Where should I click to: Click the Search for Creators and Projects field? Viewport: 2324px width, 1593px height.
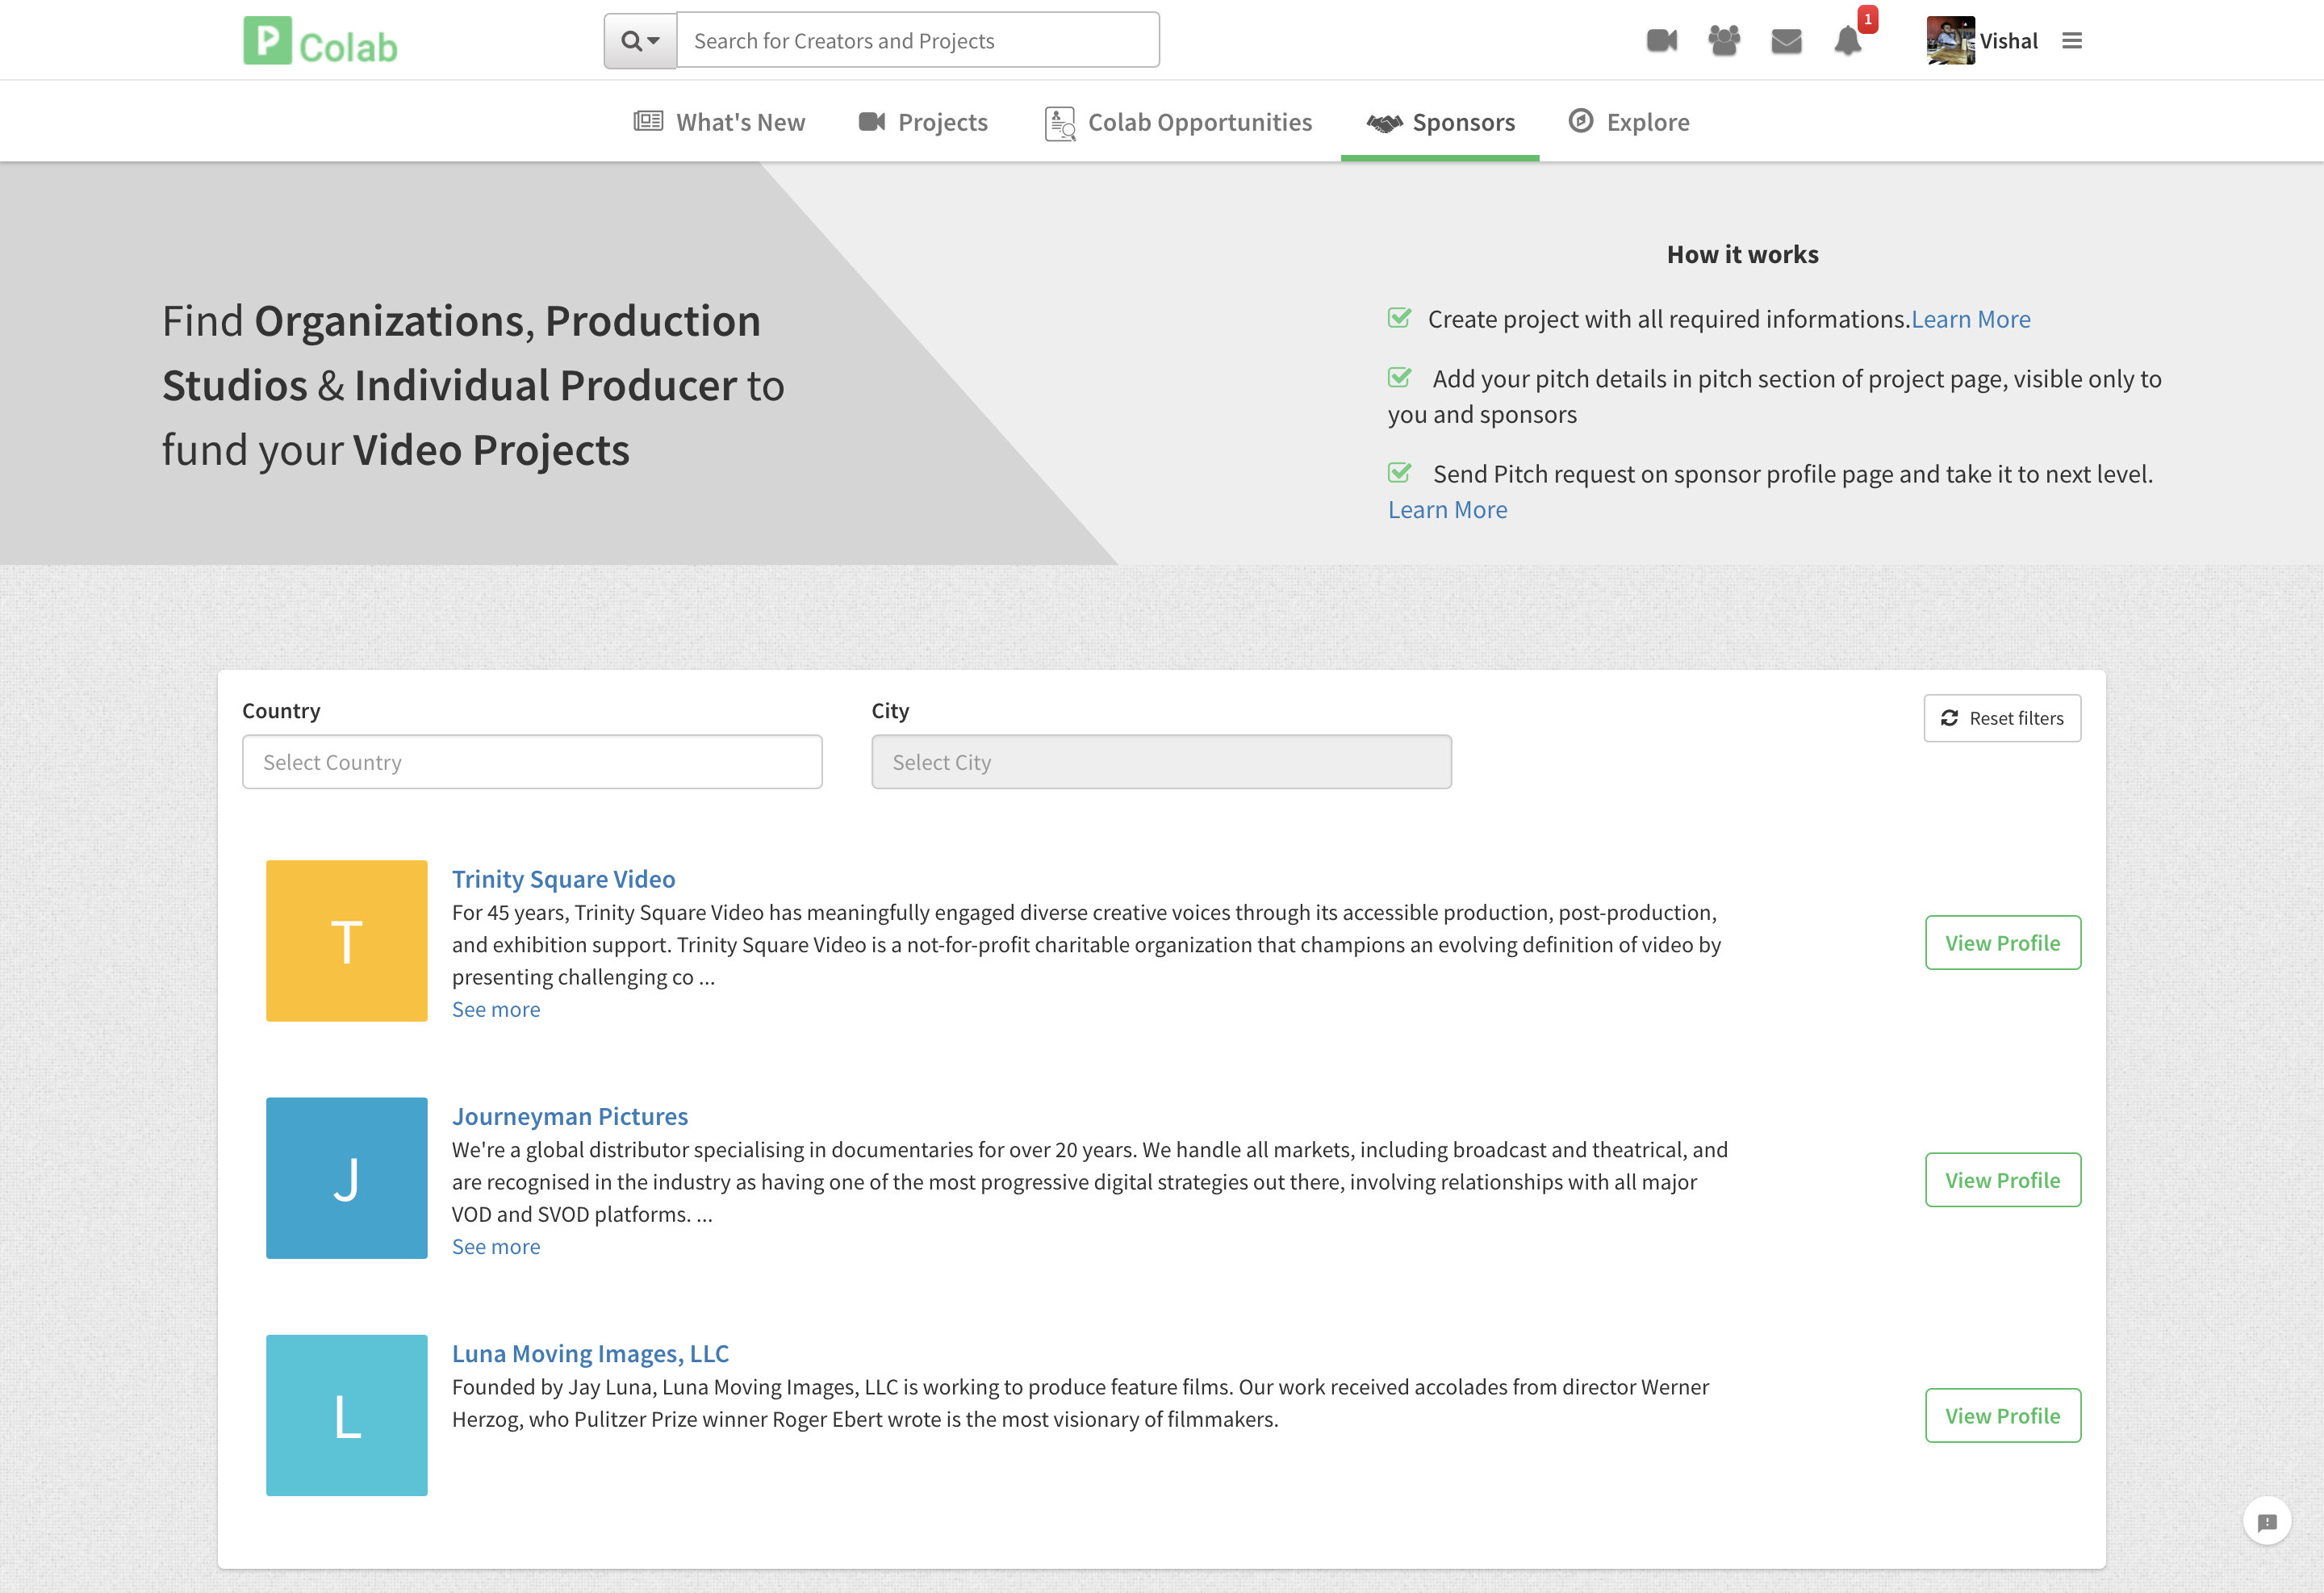(917, 41)
